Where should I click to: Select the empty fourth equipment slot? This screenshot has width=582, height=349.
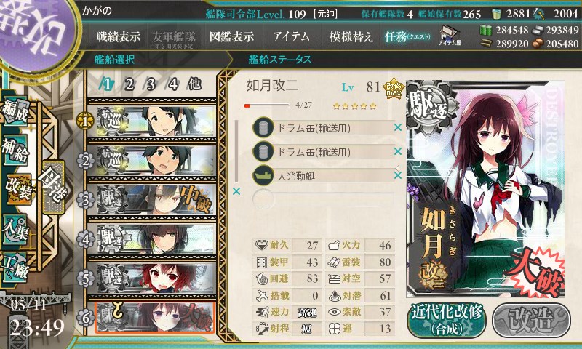(x=323, y=199)
